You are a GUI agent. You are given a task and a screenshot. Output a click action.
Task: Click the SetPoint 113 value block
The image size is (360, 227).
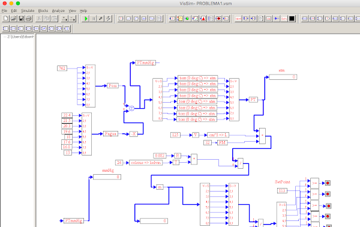click(x=282, y=191)
